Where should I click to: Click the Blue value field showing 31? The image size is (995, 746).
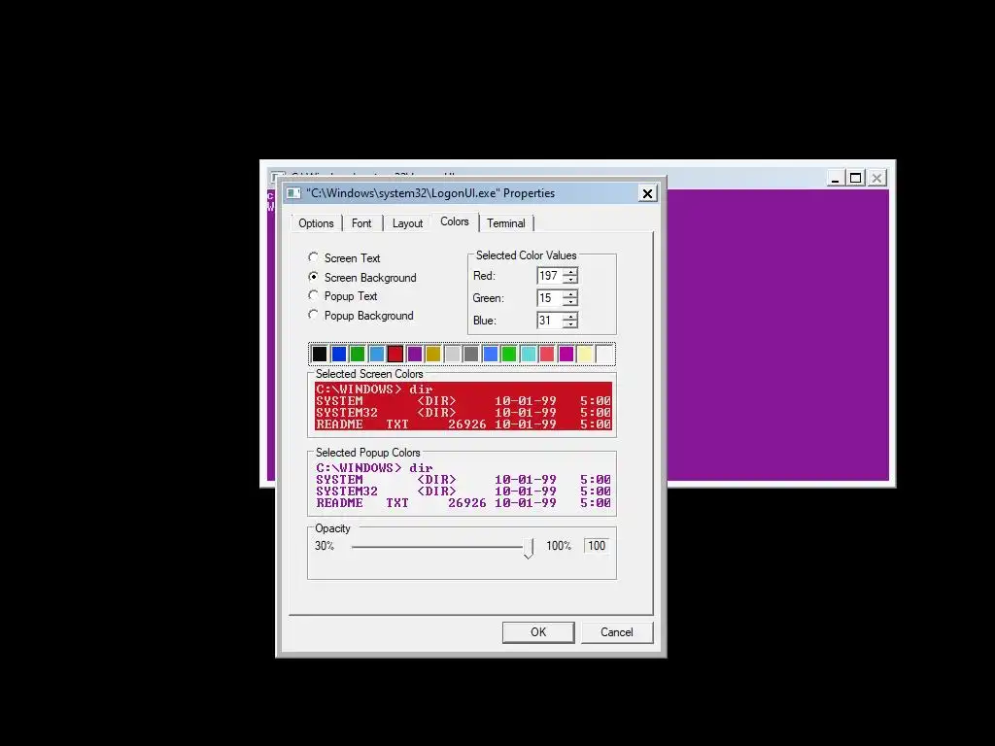point(550,320)
